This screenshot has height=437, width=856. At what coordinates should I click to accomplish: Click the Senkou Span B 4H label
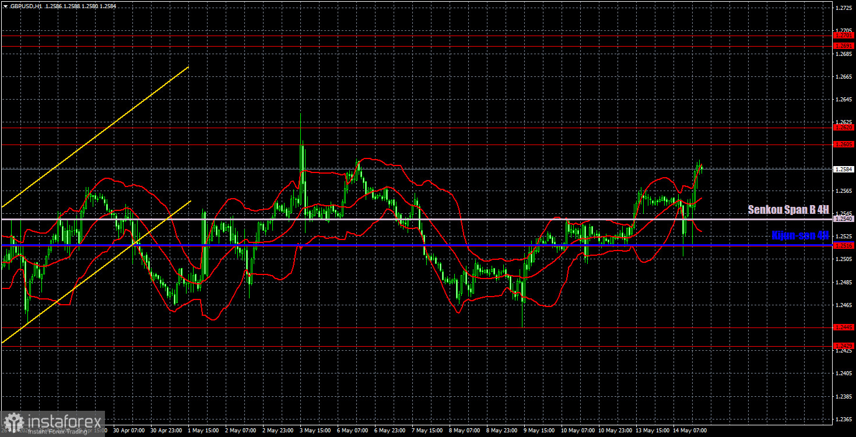788,210
